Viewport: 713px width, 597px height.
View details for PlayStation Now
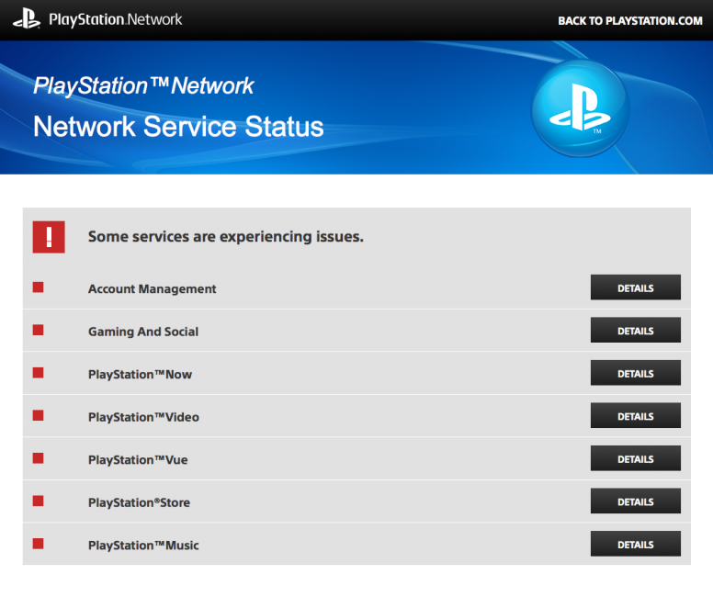pos(636,373)
